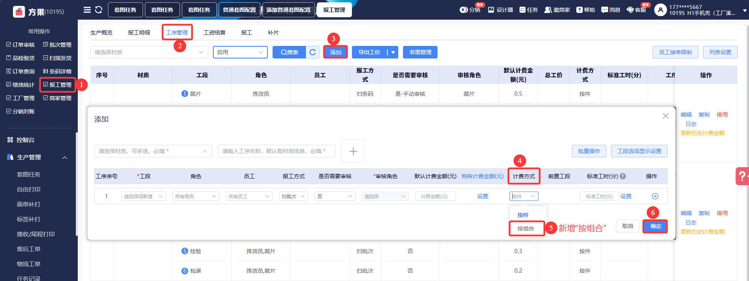The image size is (749, 281).
Task: Open 分销对账 shortcut
Action: point(20,111)
